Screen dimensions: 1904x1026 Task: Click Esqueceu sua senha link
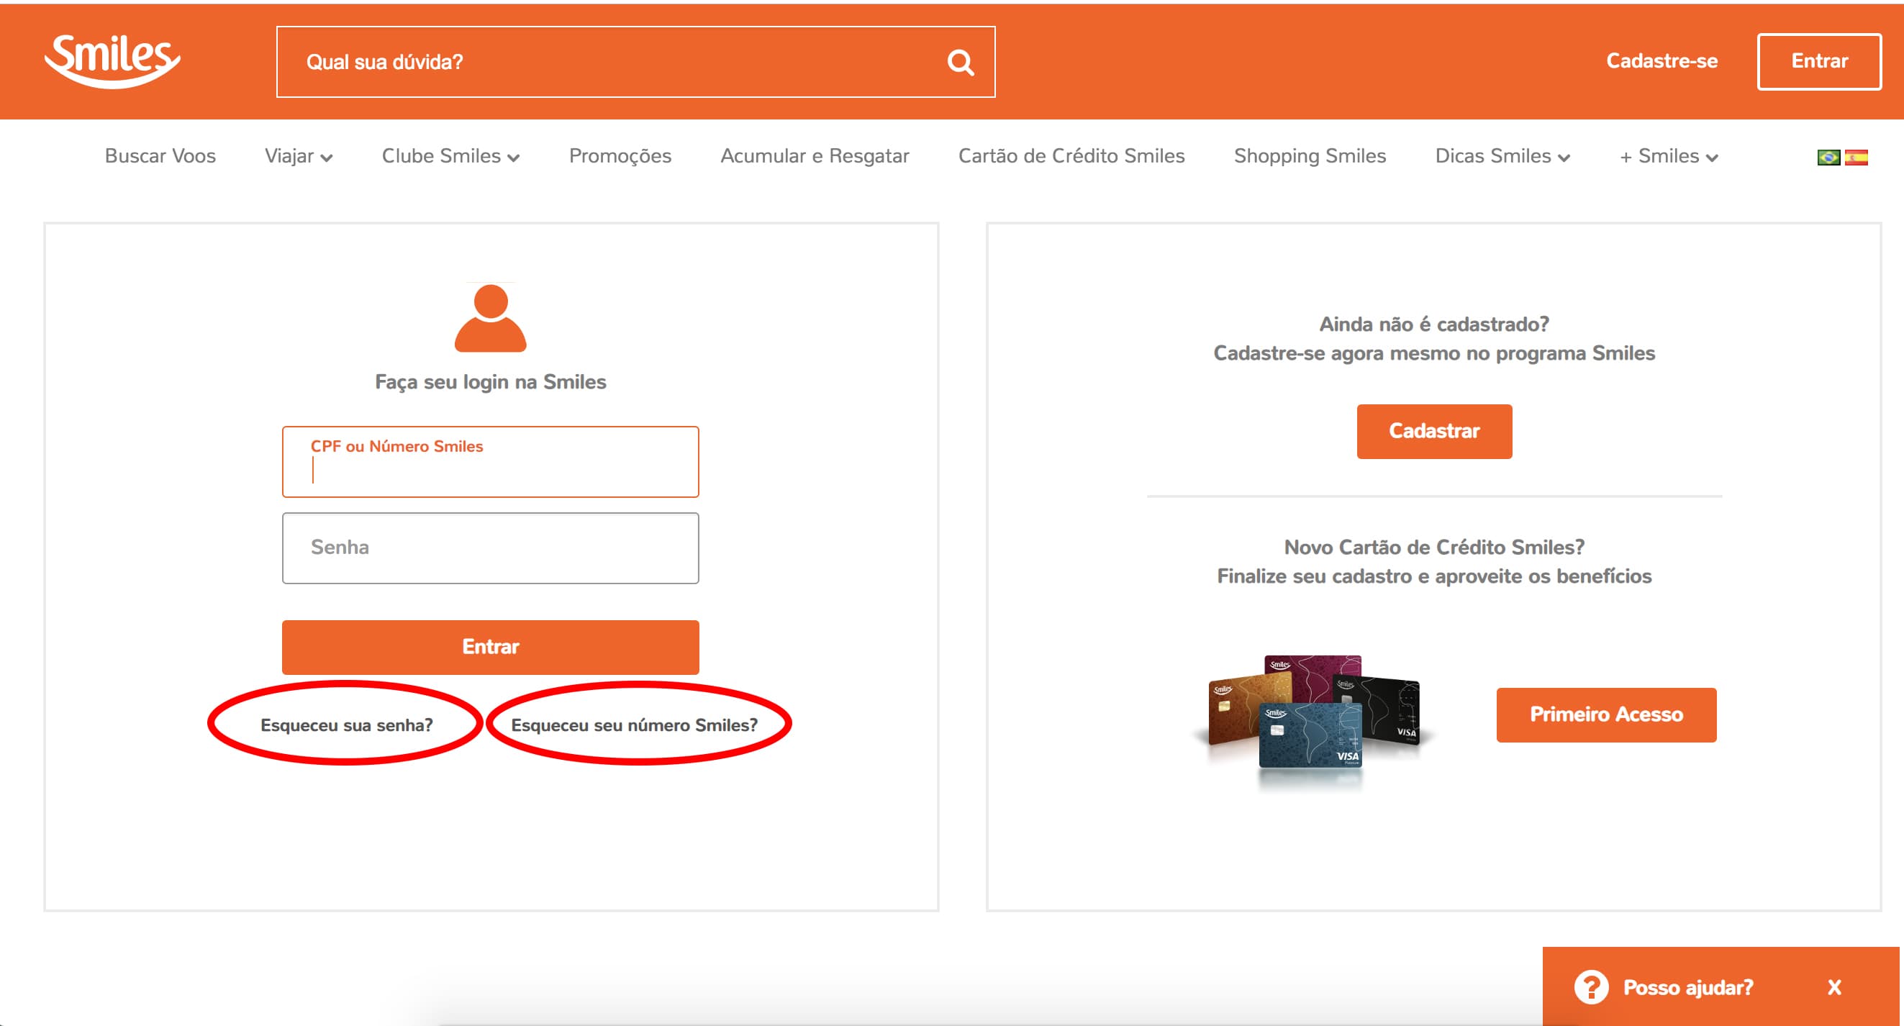click(346, 725)
